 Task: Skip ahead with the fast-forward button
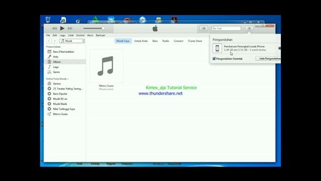click(70, 28)
